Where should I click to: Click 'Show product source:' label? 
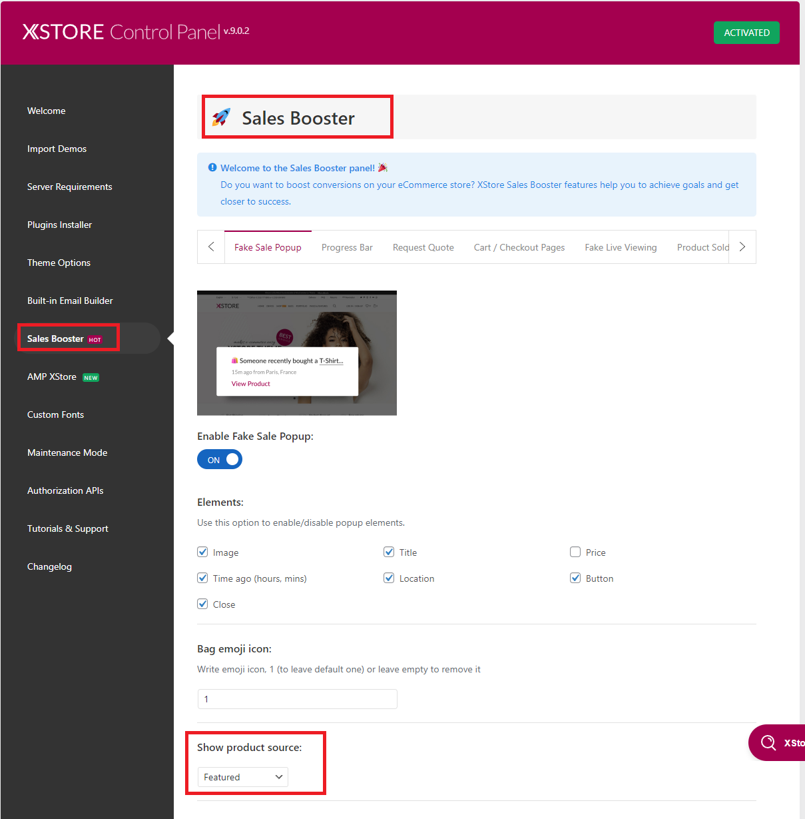click(x=250, y=748)
